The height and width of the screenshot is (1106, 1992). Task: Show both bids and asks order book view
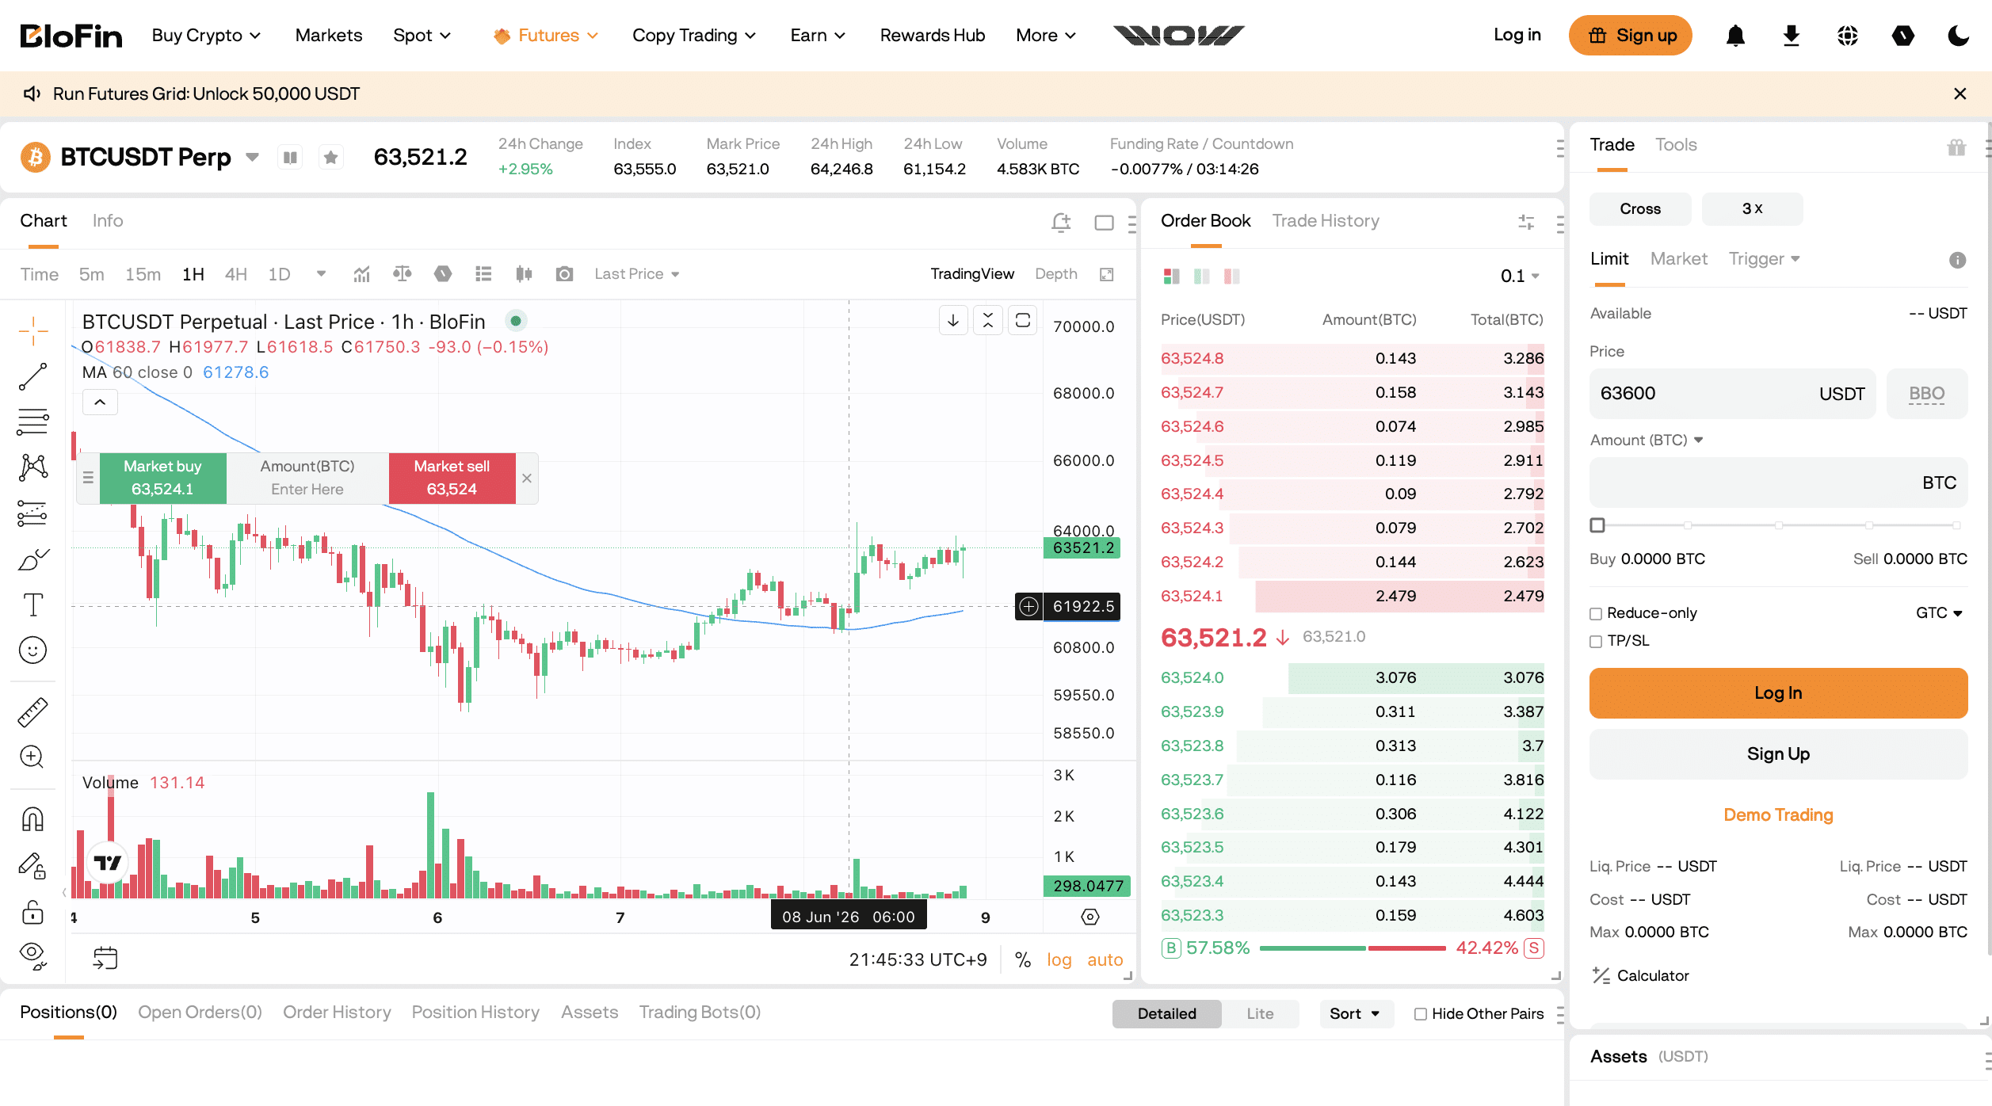(x=1171, y=276)
